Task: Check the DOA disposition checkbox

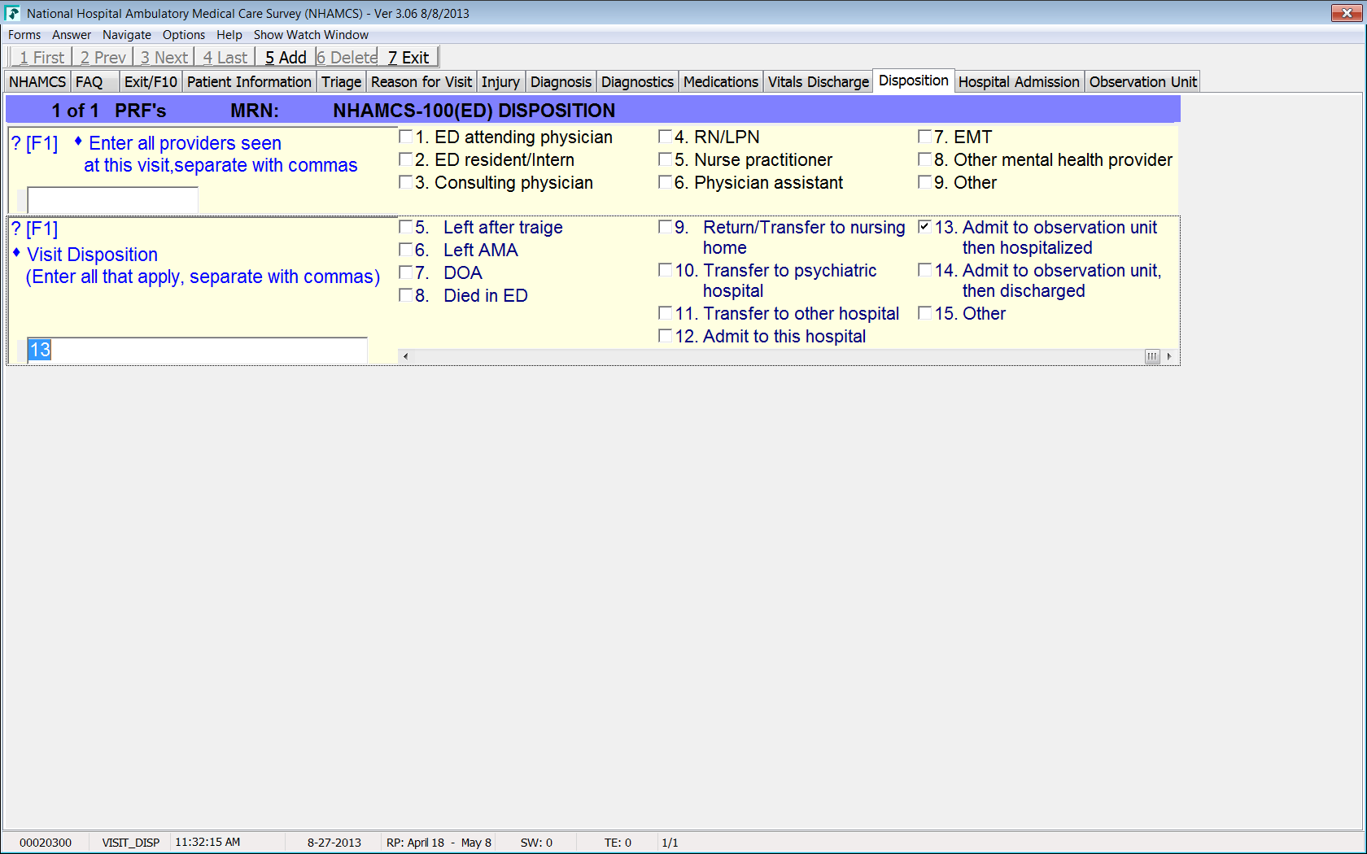Action: (x=405, y=272)
